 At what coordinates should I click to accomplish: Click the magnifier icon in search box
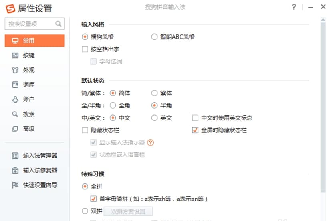point(59,24)
